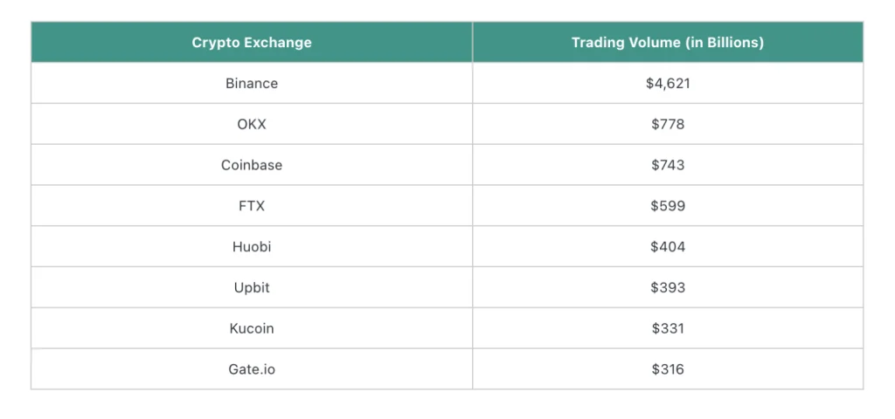Click the $743 trading volume value

[668, 165]
